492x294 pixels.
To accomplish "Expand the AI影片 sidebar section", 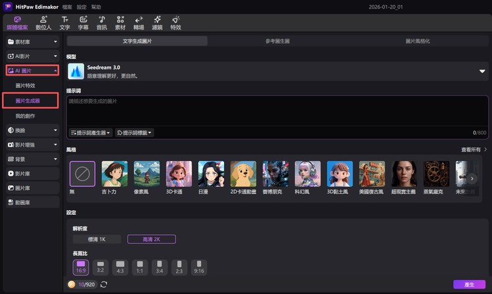I will pos(33,56).
